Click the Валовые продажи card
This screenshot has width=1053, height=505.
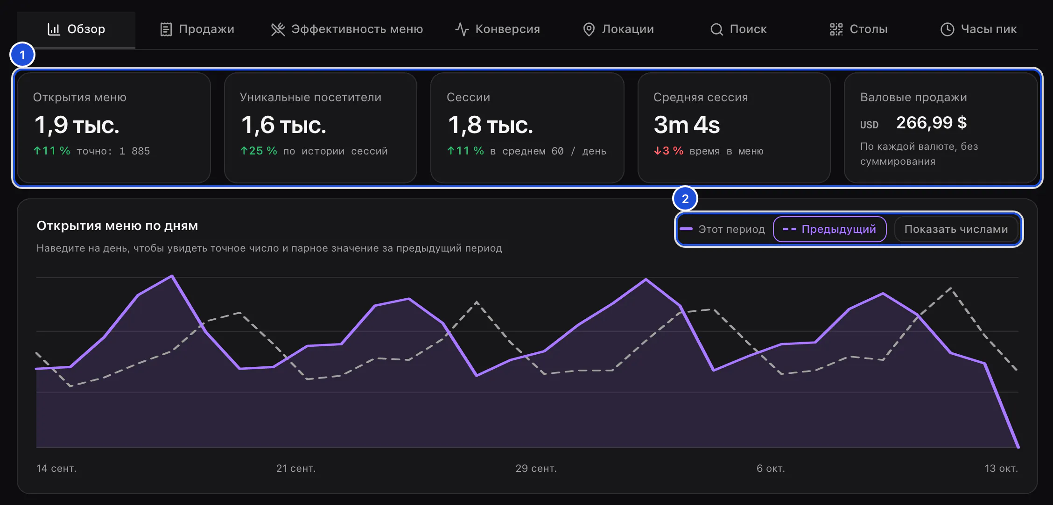pyautogui.click(x=941, y=127)
